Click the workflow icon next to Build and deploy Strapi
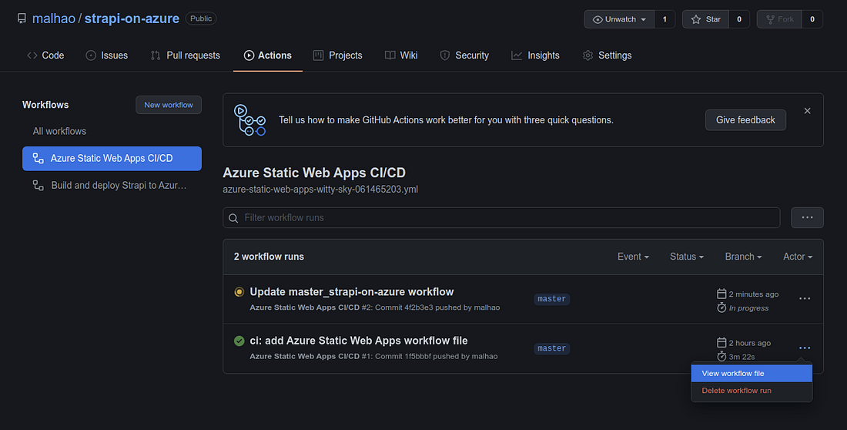This screenshot has height=430, width=847. pos(37,186)
